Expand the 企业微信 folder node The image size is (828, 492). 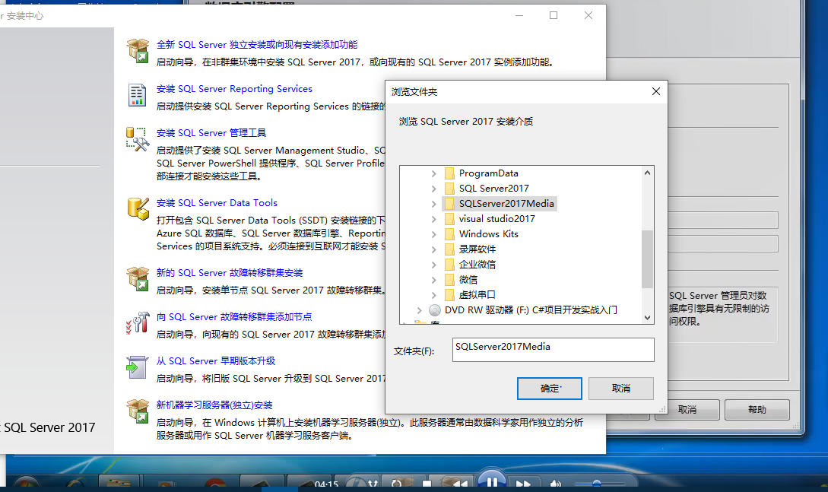point(433,265)
